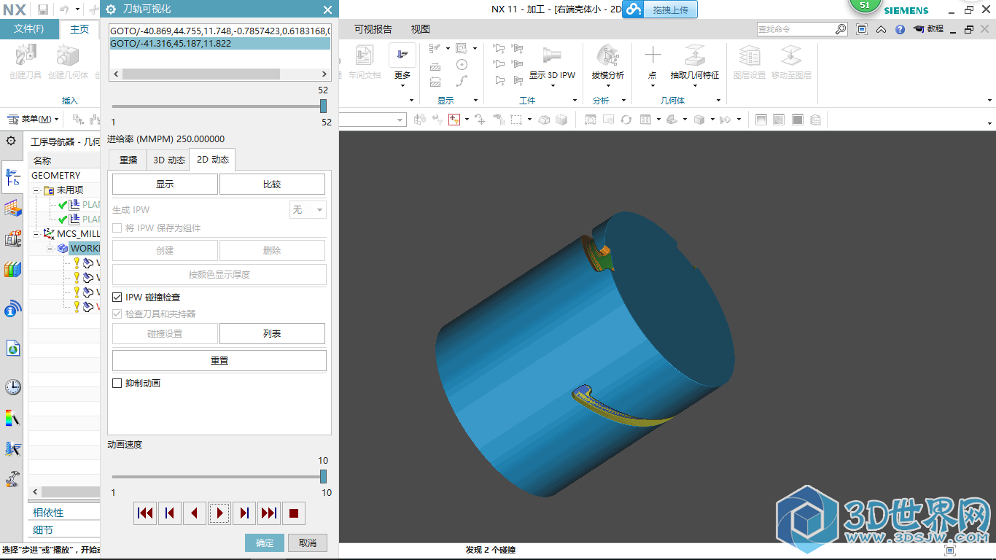Open the selection filter combo box

click(372, 120)
